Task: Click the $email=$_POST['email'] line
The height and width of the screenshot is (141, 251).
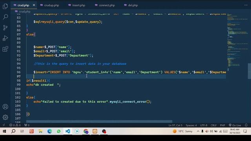Action: coord(54,51)
